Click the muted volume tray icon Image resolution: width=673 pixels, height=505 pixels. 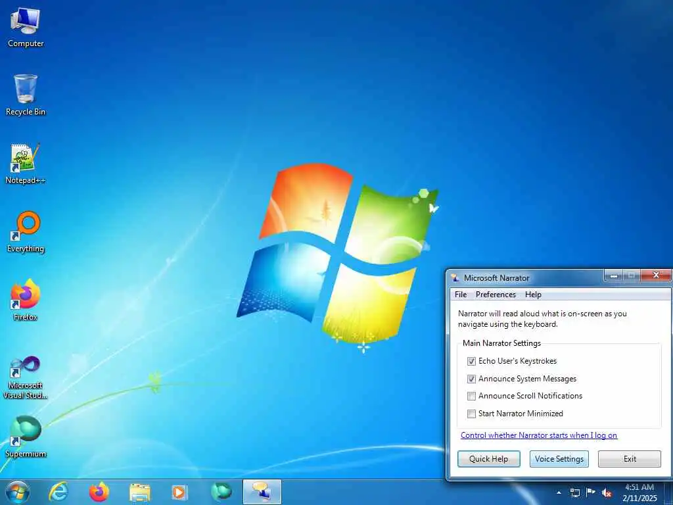click(607, 493)
